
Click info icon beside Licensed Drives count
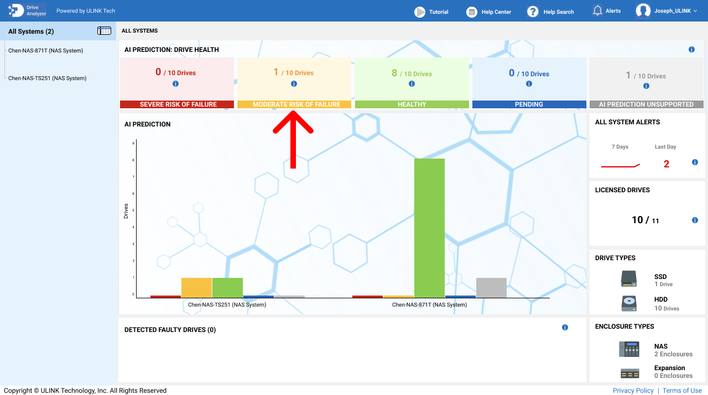pyautogui.click(x=695, y=220)
